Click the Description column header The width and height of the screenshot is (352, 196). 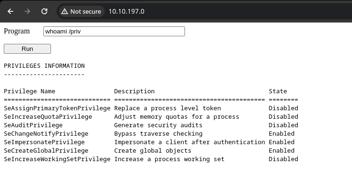click(x=134, y=91)
